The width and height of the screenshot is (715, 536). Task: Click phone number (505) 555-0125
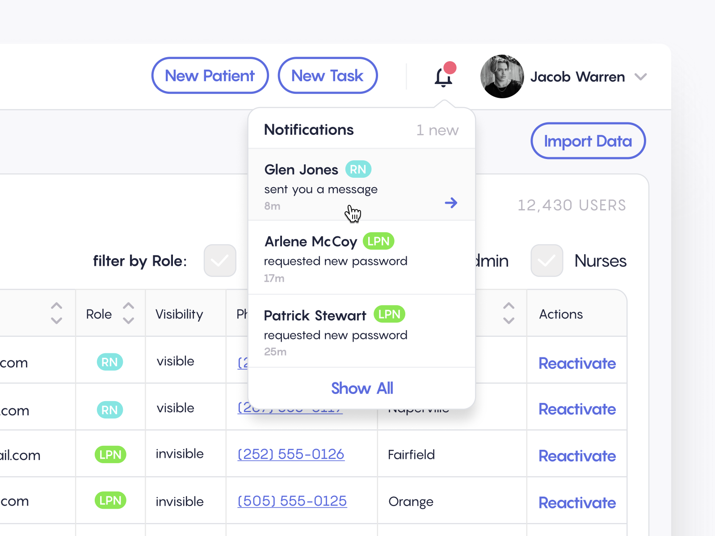point(292,501)
